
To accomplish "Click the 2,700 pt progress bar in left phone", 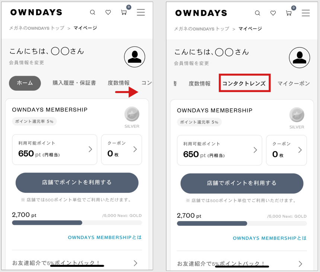I will click(x=77, y=223).
